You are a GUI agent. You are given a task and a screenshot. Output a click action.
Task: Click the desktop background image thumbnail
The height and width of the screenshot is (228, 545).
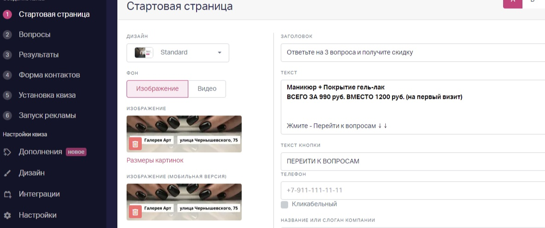[x=184, y=134]
